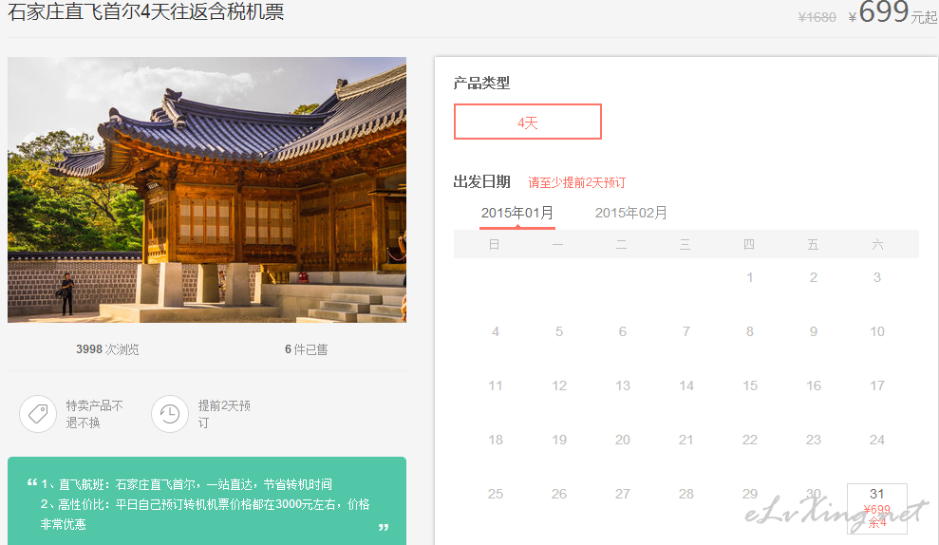This screenshot has height=545, width=939.
Task: Click calendar day 20 in January
Action: pos(622,440)
